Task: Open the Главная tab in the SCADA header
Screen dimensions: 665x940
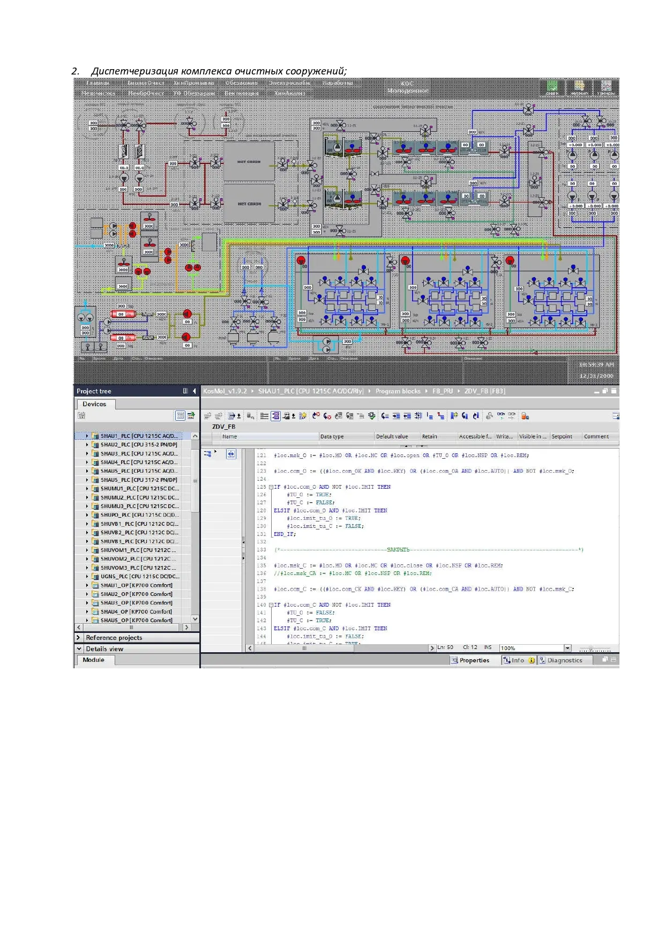Action: pos(98,83)
